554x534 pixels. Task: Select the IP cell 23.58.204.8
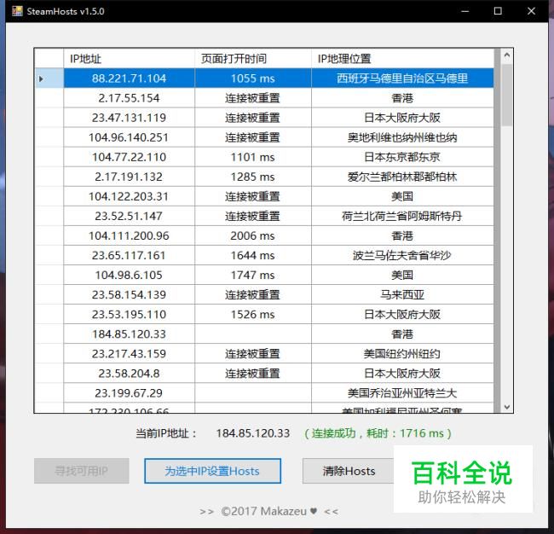(x=129, y=374)
